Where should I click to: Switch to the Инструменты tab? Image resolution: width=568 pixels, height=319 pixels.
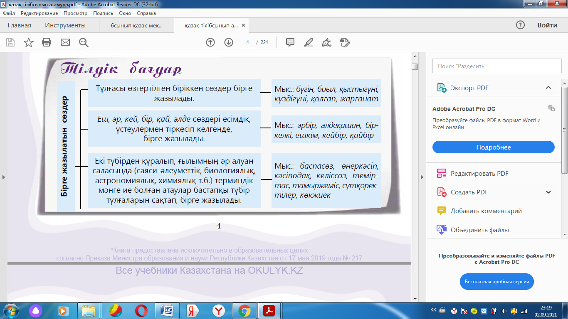pos(65,25)
